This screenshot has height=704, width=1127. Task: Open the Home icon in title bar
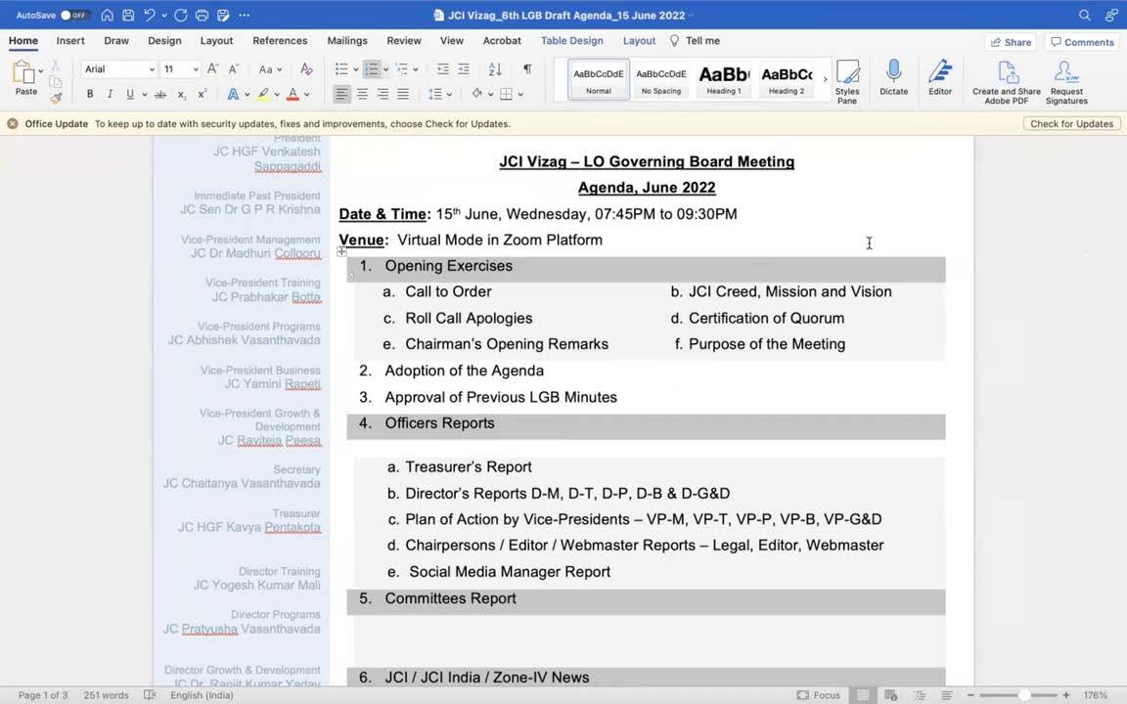[107, 15]
